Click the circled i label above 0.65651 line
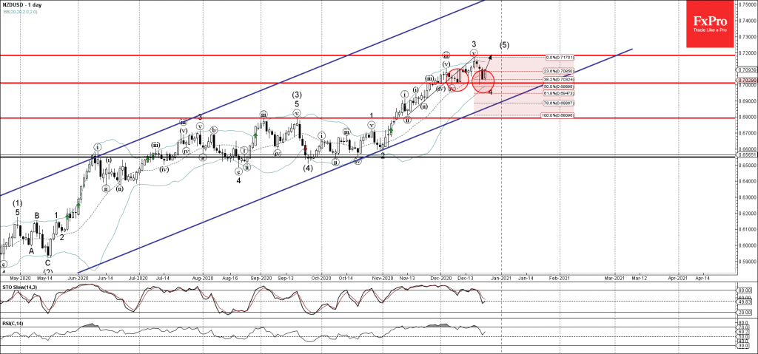The width and height of the screenshot is (758, 354). 96,146
